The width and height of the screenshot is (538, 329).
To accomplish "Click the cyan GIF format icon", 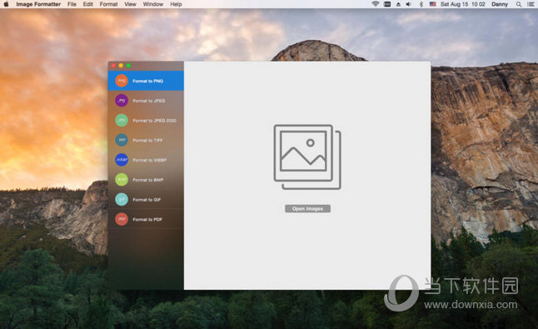I will (x=122, y=199).
